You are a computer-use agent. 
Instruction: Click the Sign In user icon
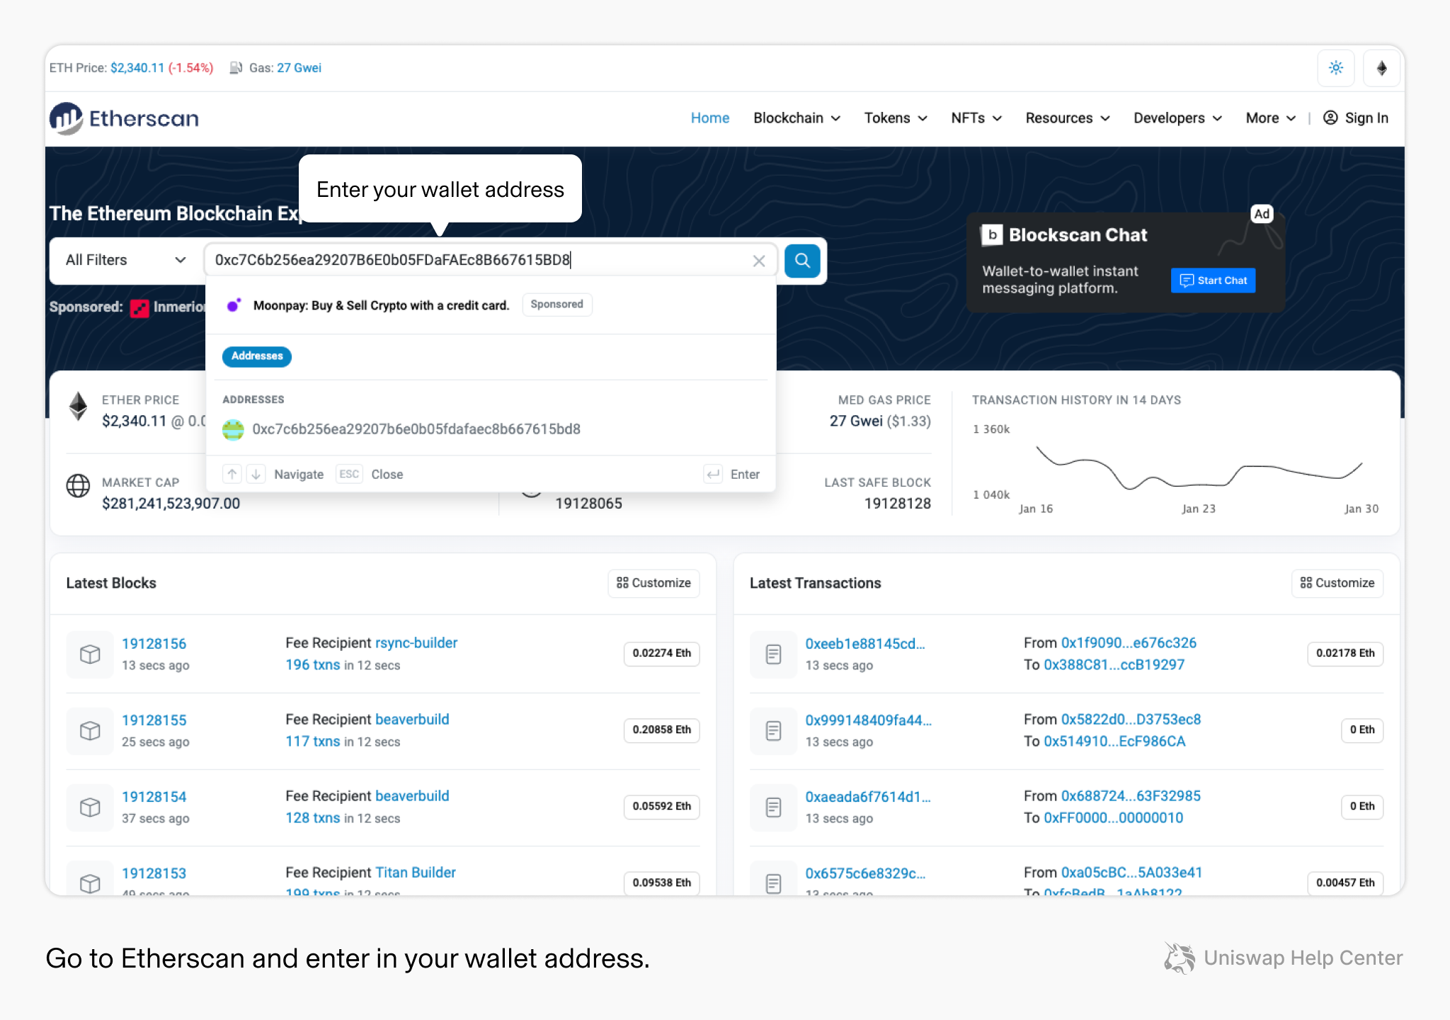click(x=1330, y=118)
